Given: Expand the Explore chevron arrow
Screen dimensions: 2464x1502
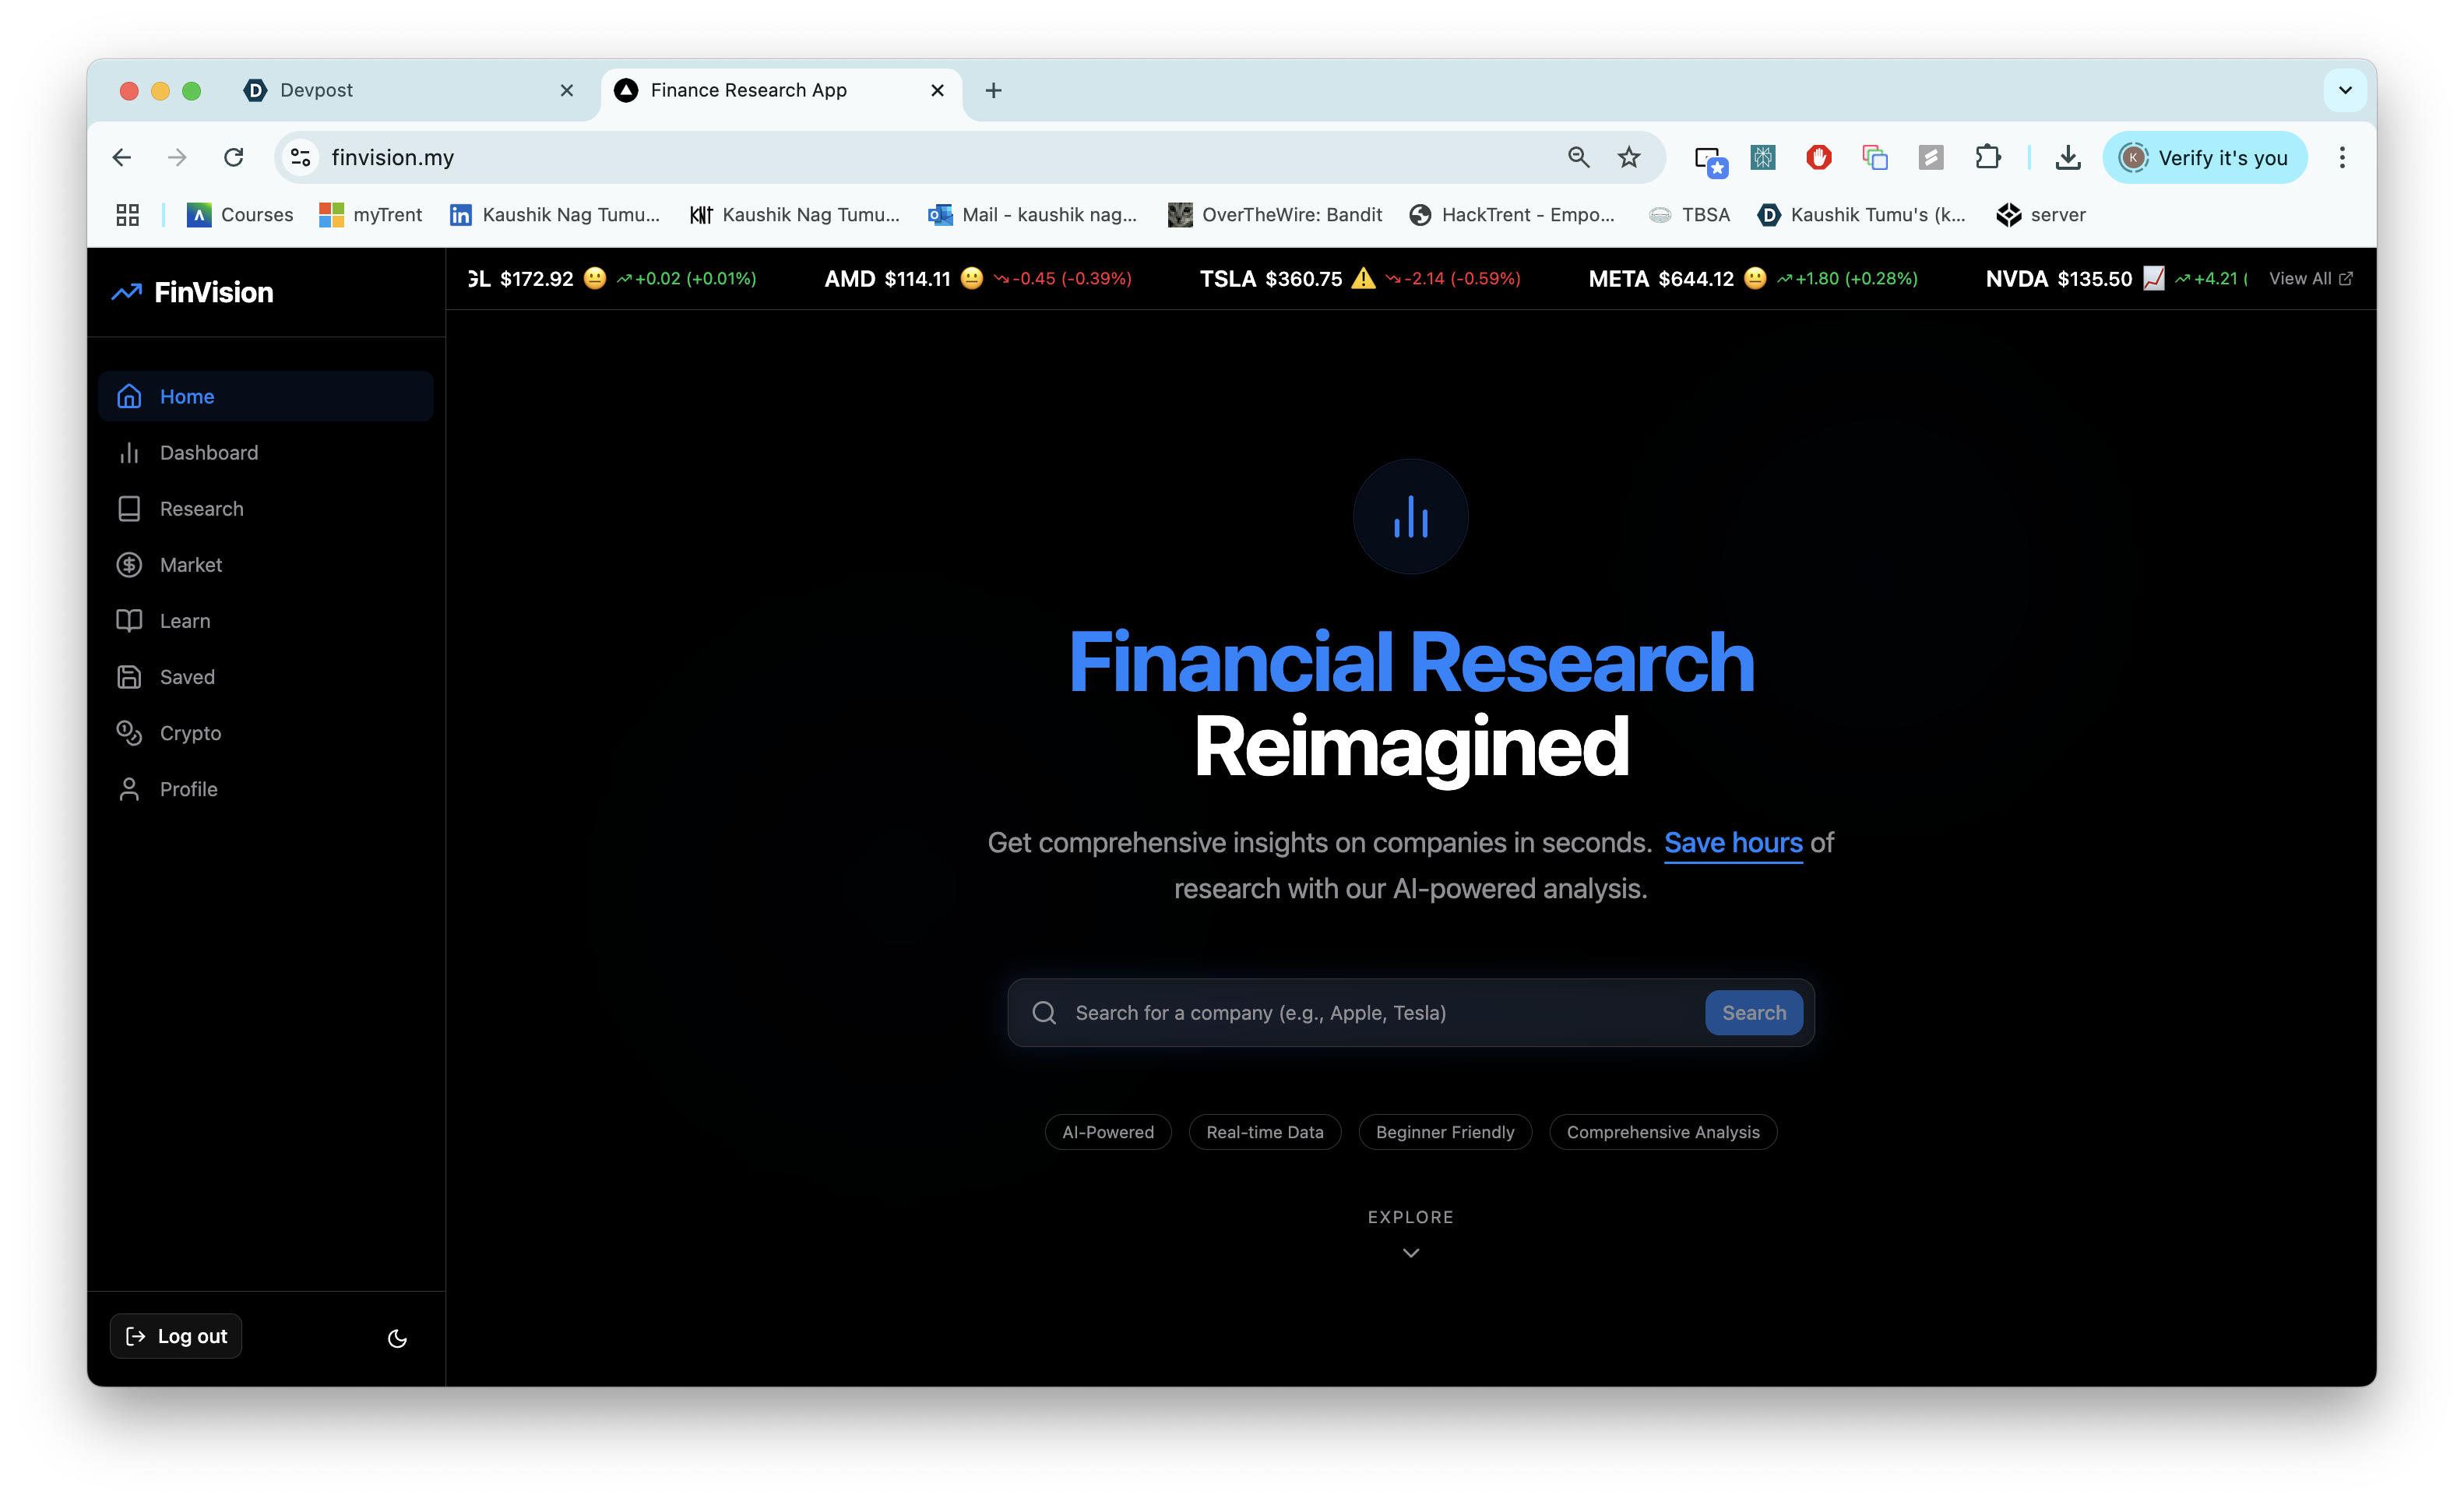Looking at the screenshot, I should click(1410, 1253).
